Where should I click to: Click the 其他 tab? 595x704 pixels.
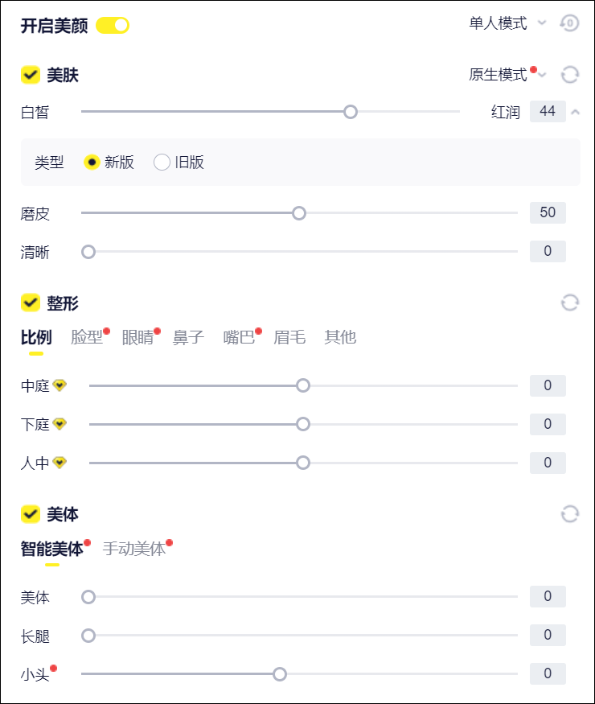(x=340, y=337)
